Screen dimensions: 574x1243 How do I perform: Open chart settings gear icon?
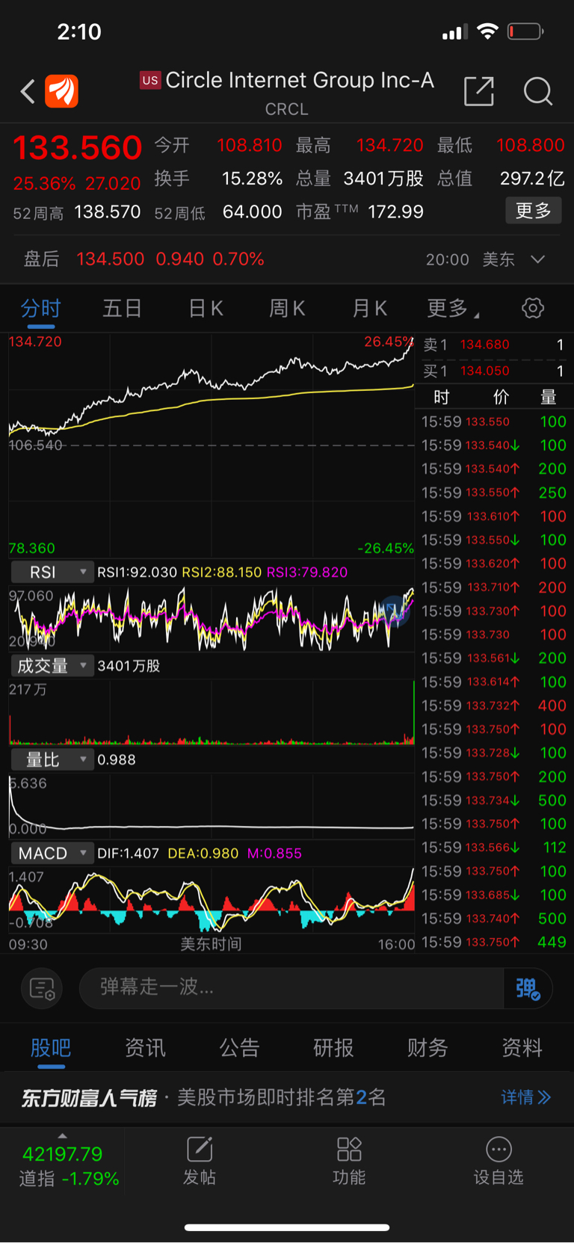coord(533,308)
